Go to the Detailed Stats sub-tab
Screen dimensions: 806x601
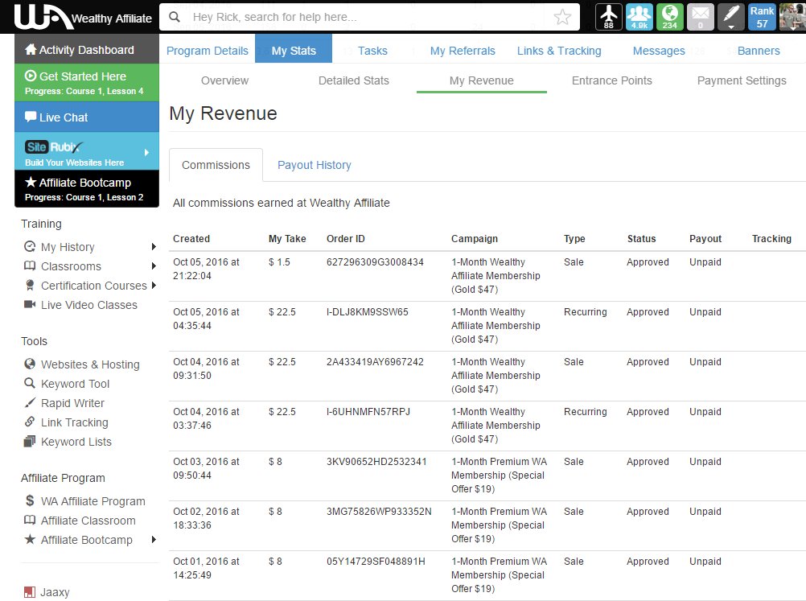point(354,80)
